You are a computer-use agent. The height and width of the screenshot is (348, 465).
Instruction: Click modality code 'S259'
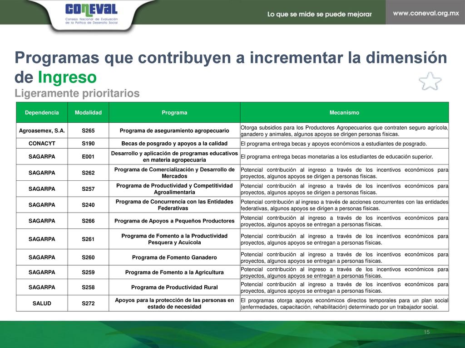click(88, 272)
